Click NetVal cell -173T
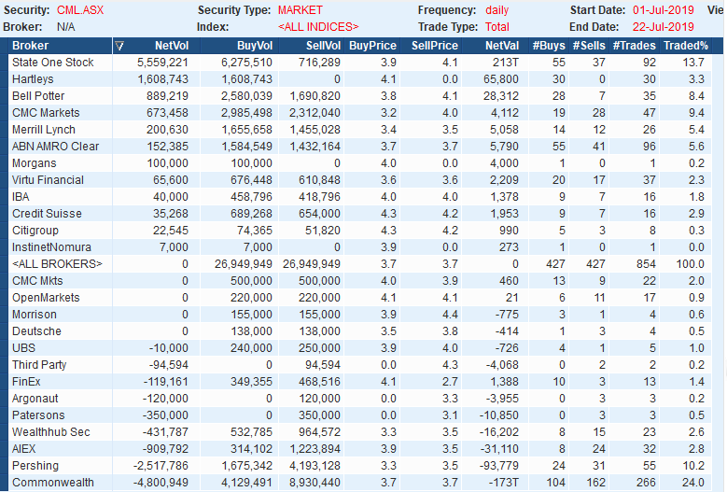The image size is (727, 492). pos(504,483)
